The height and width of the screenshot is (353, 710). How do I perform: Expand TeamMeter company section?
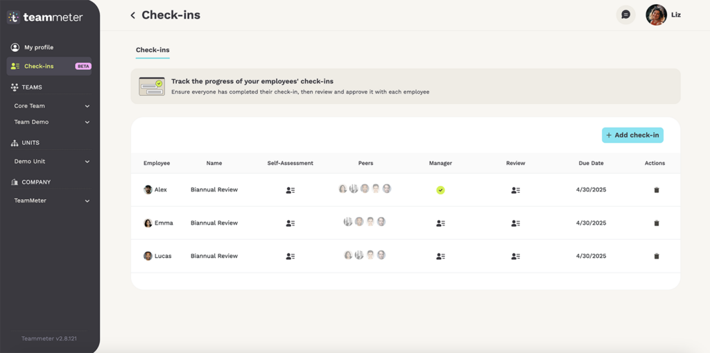click(x=87, y=200)
